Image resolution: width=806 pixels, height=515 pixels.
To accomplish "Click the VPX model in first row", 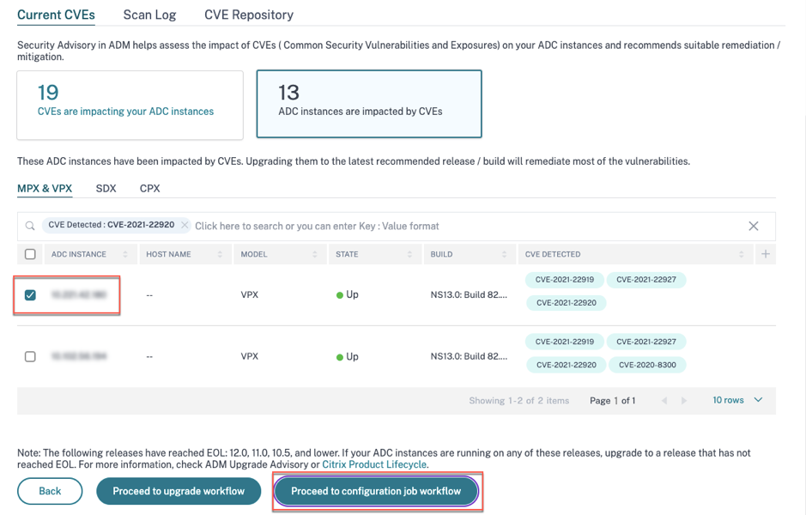I will [x=249, y=294].
